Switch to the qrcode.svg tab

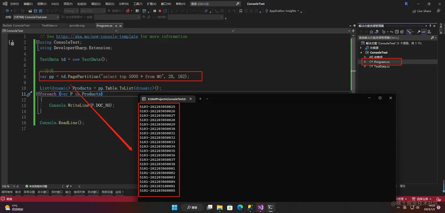pos(77,26)
